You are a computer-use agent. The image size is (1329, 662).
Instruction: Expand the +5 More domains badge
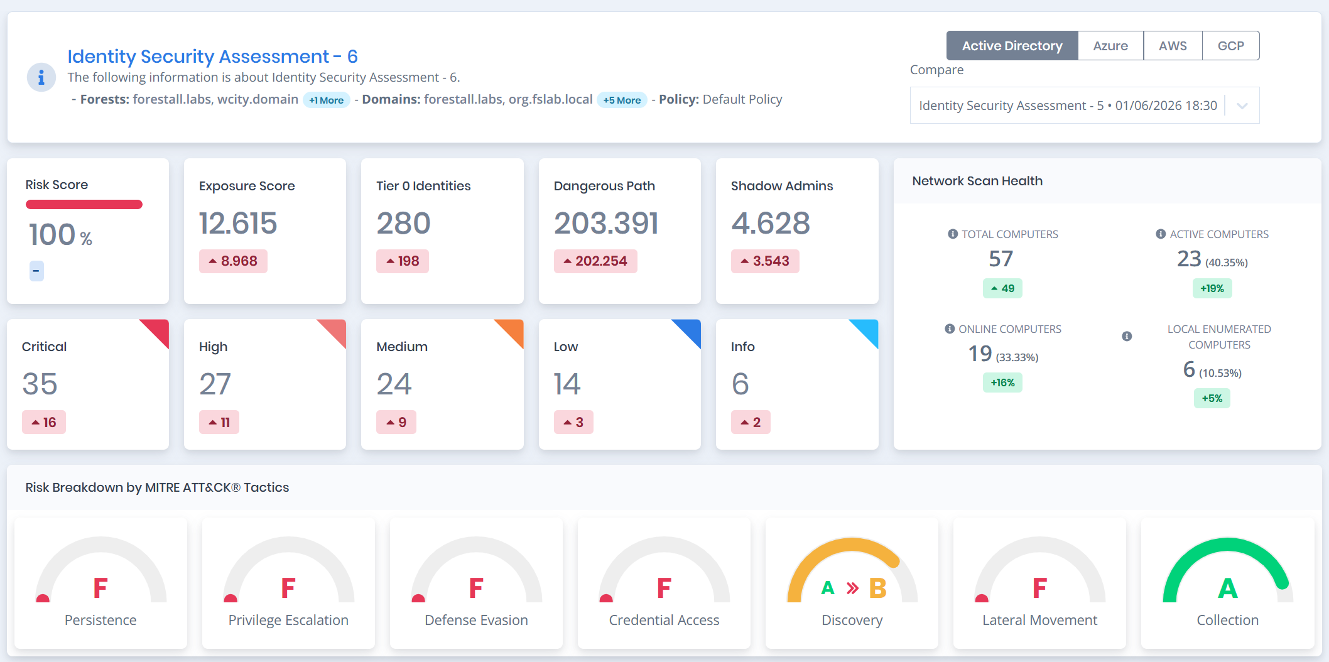click(622, 100)
